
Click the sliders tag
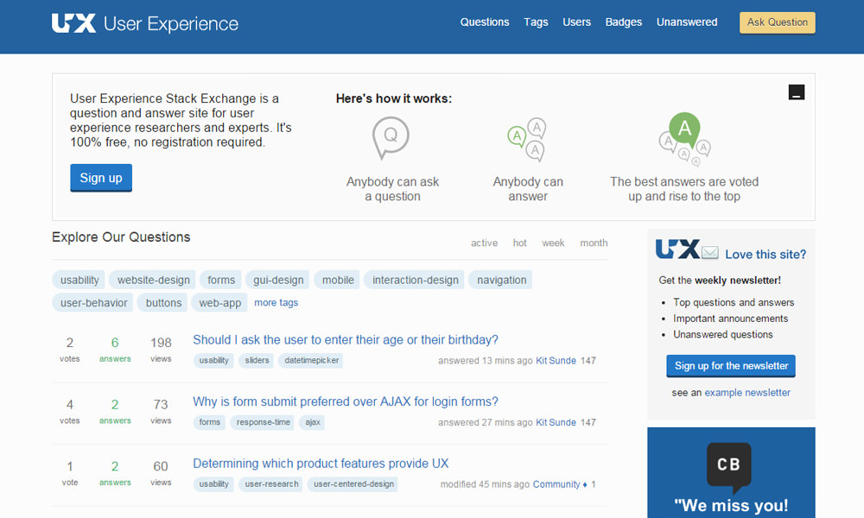[x=257, y=360]
